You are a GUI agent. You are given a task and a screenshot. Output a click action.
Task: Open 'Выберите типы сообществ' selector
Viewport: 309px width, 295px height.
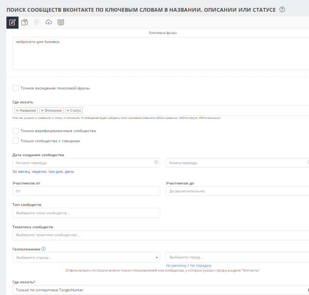[x=86, y=213]
